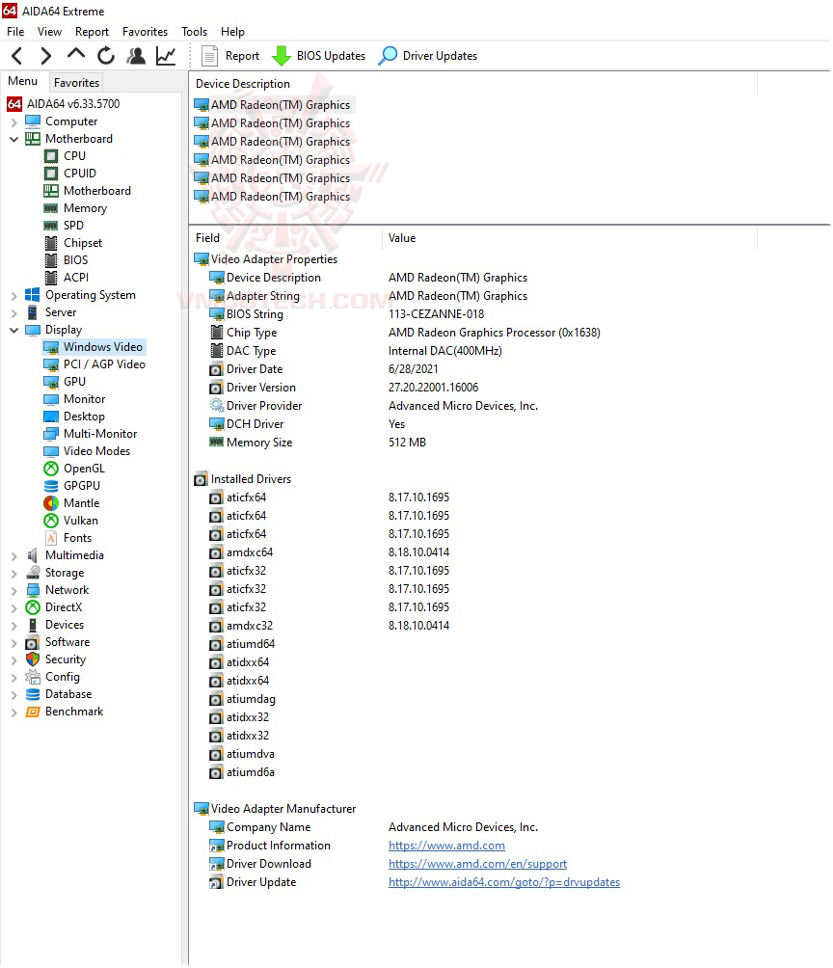
Task: Click the Back navigation arrow icon
Action: 17,56
